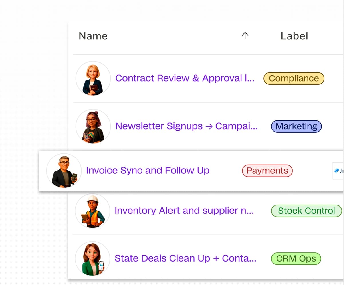Viewport: 345px width, 285px height.
Task: Click the accountant avatar holding a calculator
Action: (x=64, y=171)
